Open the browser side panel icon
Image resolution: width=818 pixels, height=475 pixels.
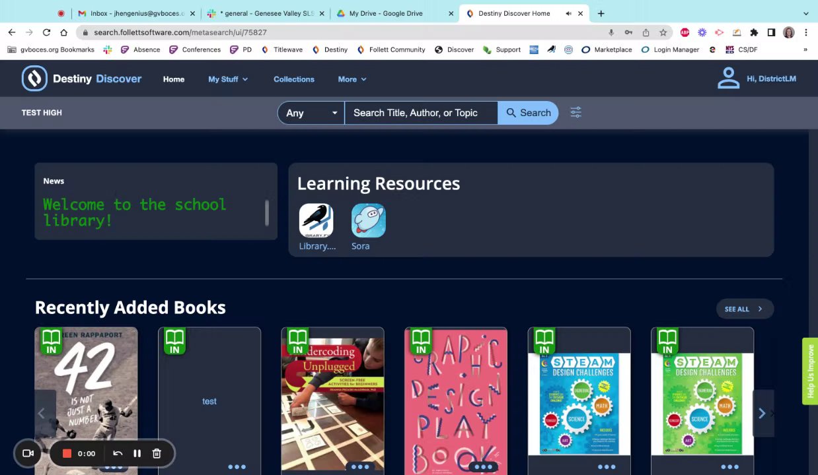tap(771, 32)
